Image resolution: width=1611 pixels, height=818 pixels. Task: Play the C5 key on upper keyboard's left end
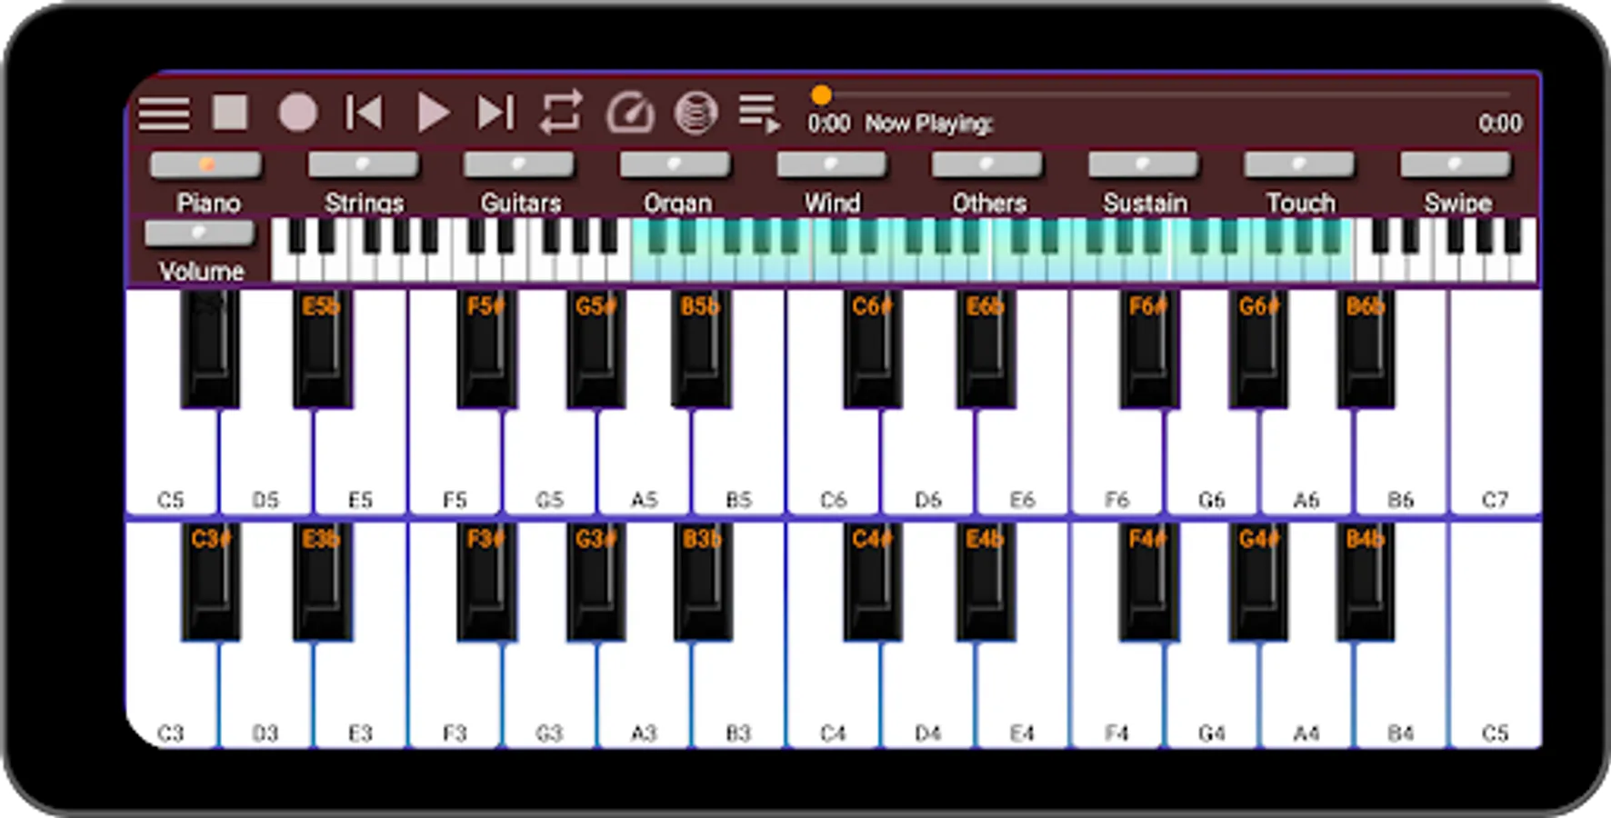(x=171, y=464)
